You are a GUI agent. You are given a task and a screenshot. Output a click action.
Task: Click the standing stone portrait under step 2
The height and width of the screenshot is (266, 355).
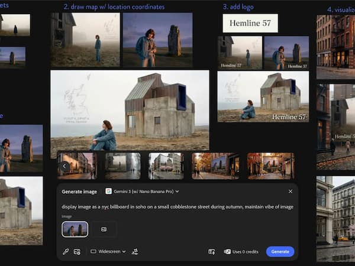pyautogui.click(x=157, y=40)
